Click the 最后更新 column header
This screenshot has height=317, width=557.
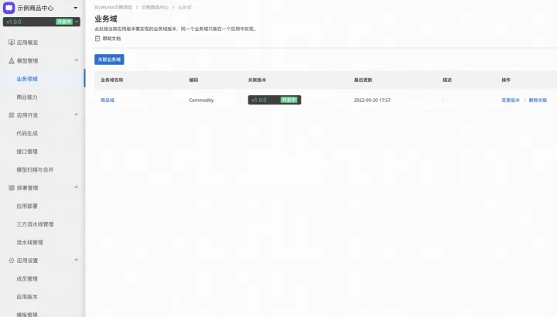(x=363, y=80)
